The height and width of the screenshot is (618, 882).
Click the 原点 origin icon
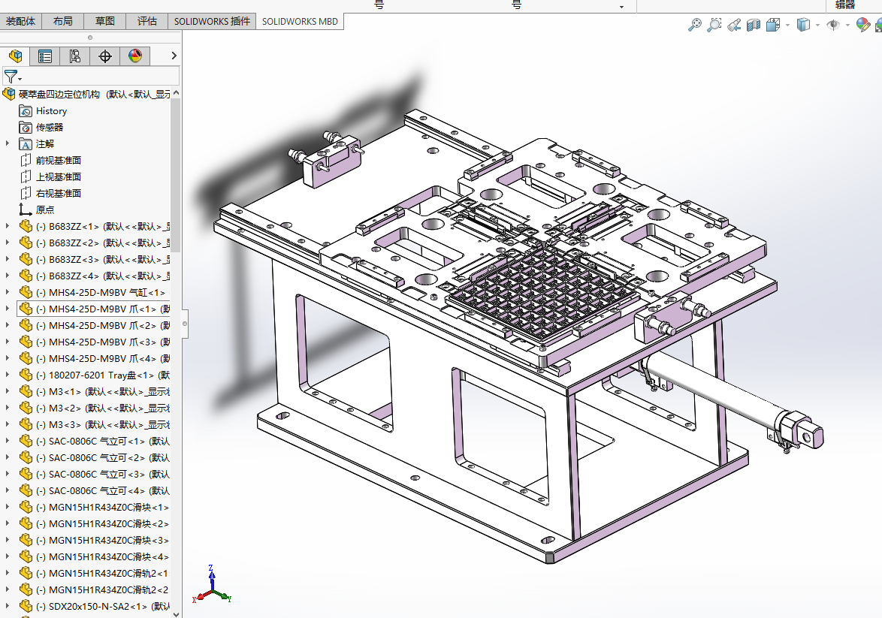[x=26, y=210]
